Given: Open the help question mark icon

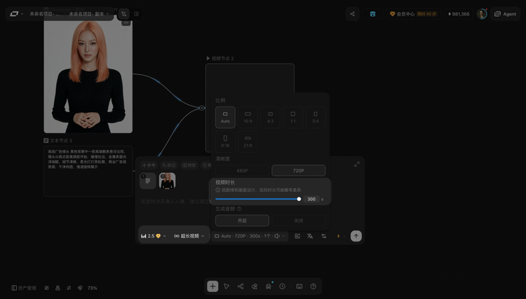Looking at the screenshot, I should [313, 286].
